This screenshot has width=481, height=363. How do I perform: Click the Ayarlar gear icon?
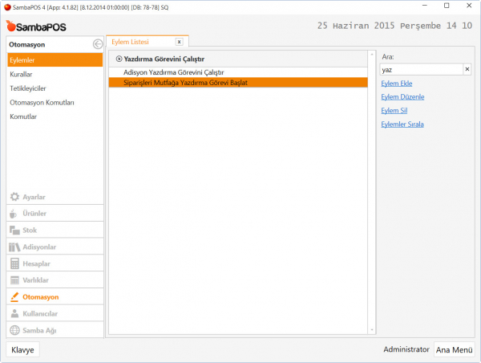coord(14,197)
